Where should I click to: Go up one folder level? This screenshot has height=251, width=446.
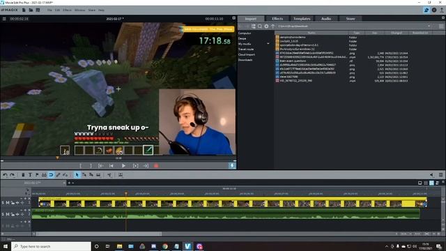[x=272, y=26]
